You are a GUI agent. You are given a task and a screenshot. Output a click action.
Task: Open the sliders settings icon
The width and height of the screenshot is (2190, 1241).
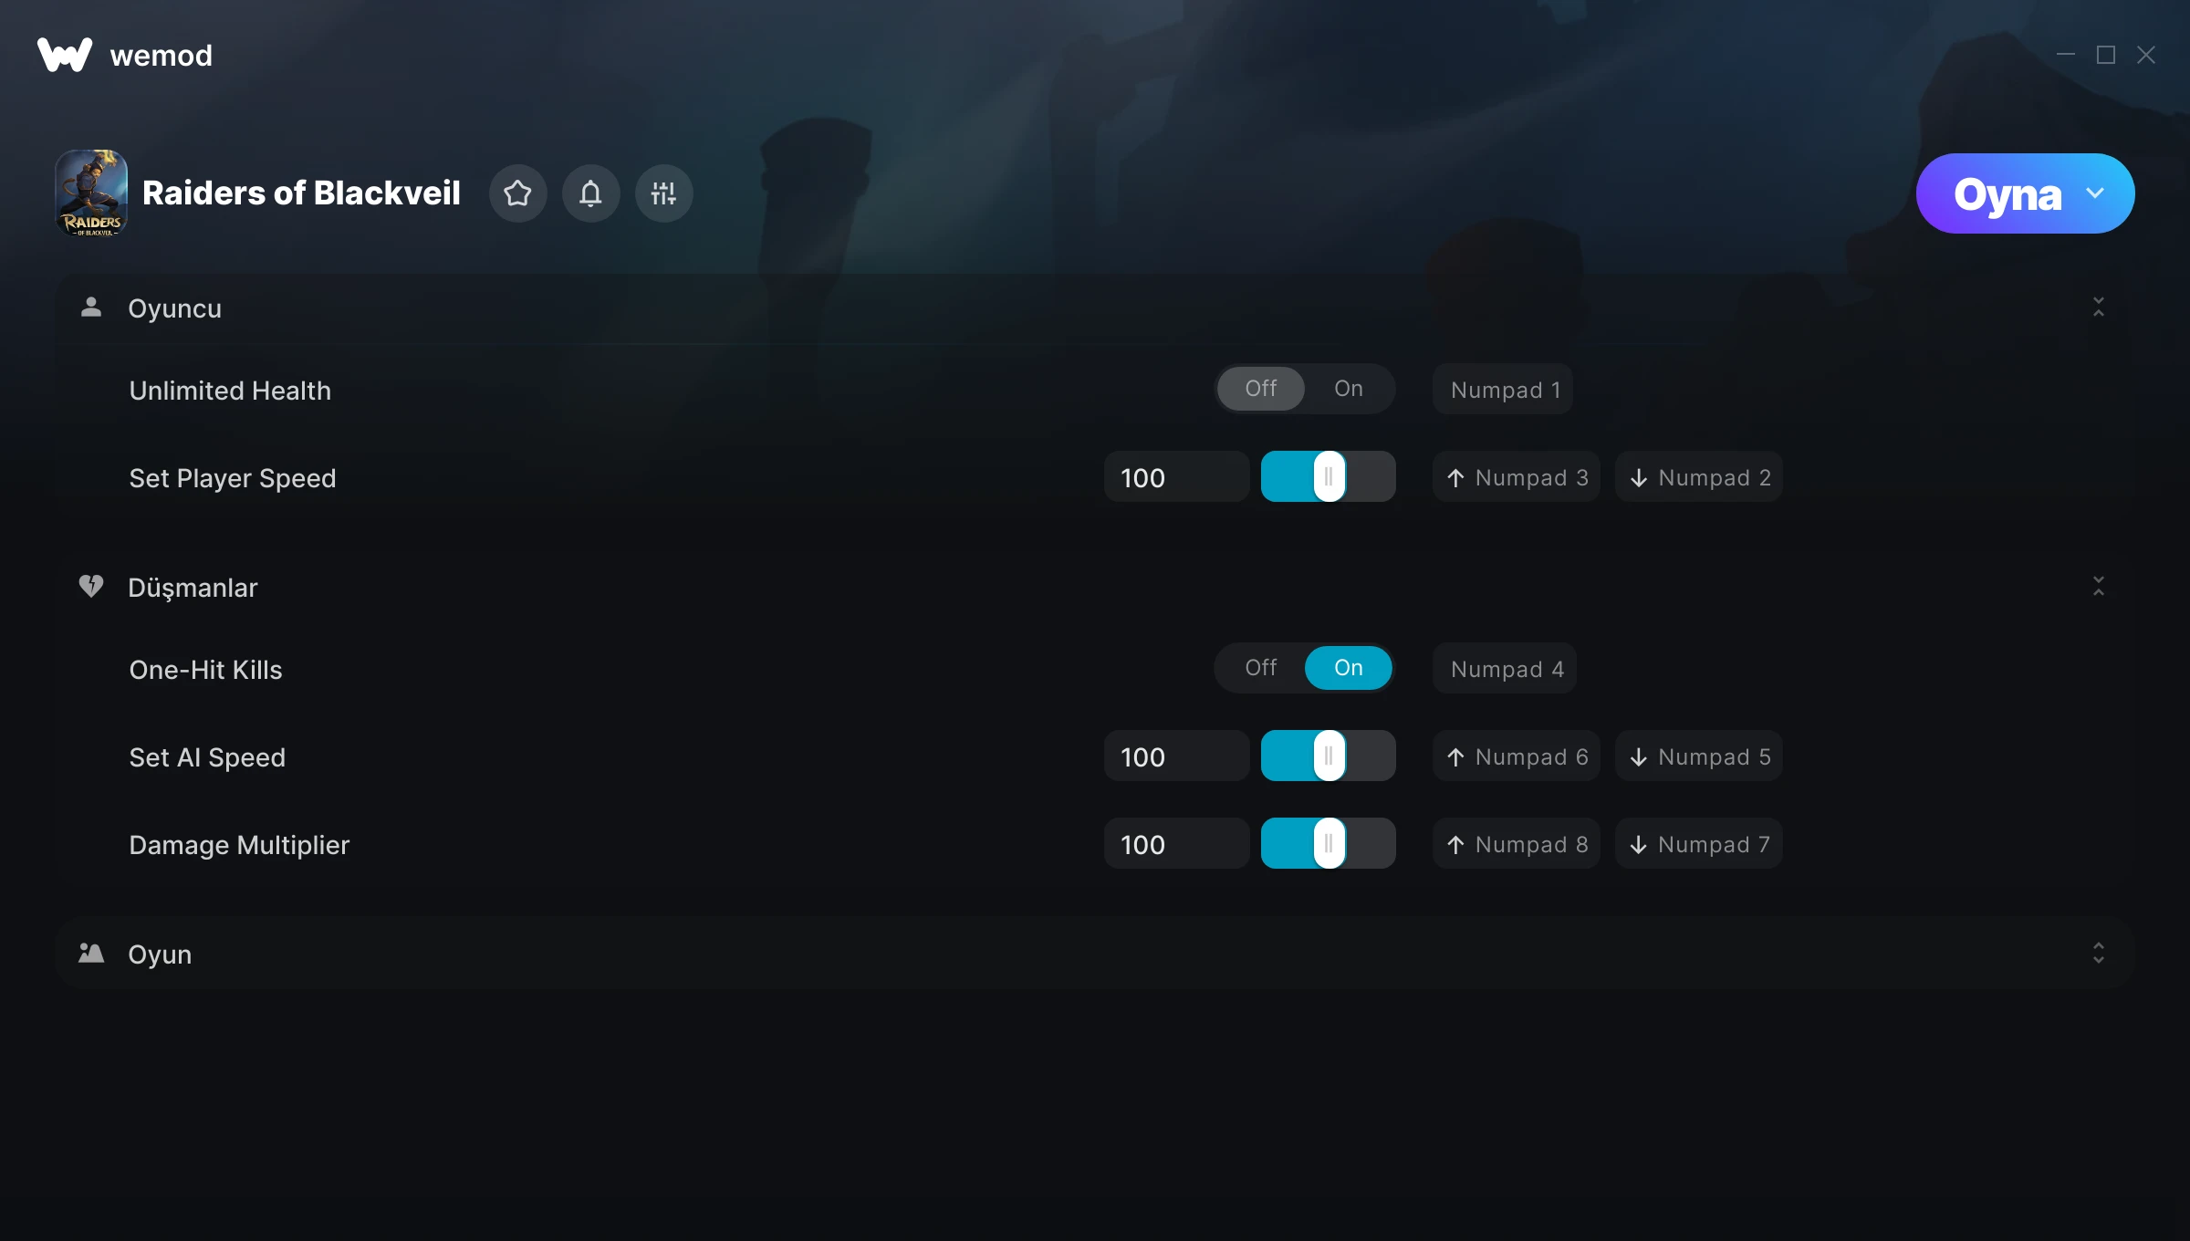(x=663, y=193)
